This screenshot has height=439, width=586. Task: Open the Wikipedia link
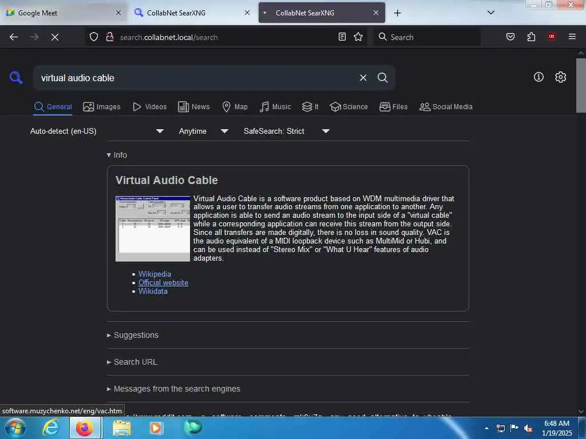pyautogui.click(x=155, y=274)
